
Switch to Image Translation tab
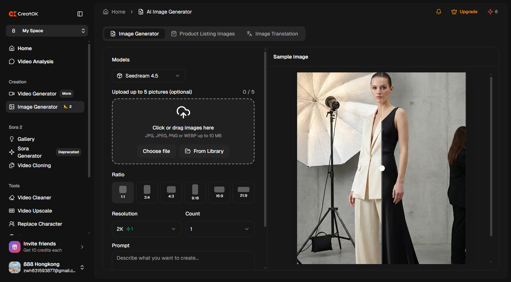[272, 34]
